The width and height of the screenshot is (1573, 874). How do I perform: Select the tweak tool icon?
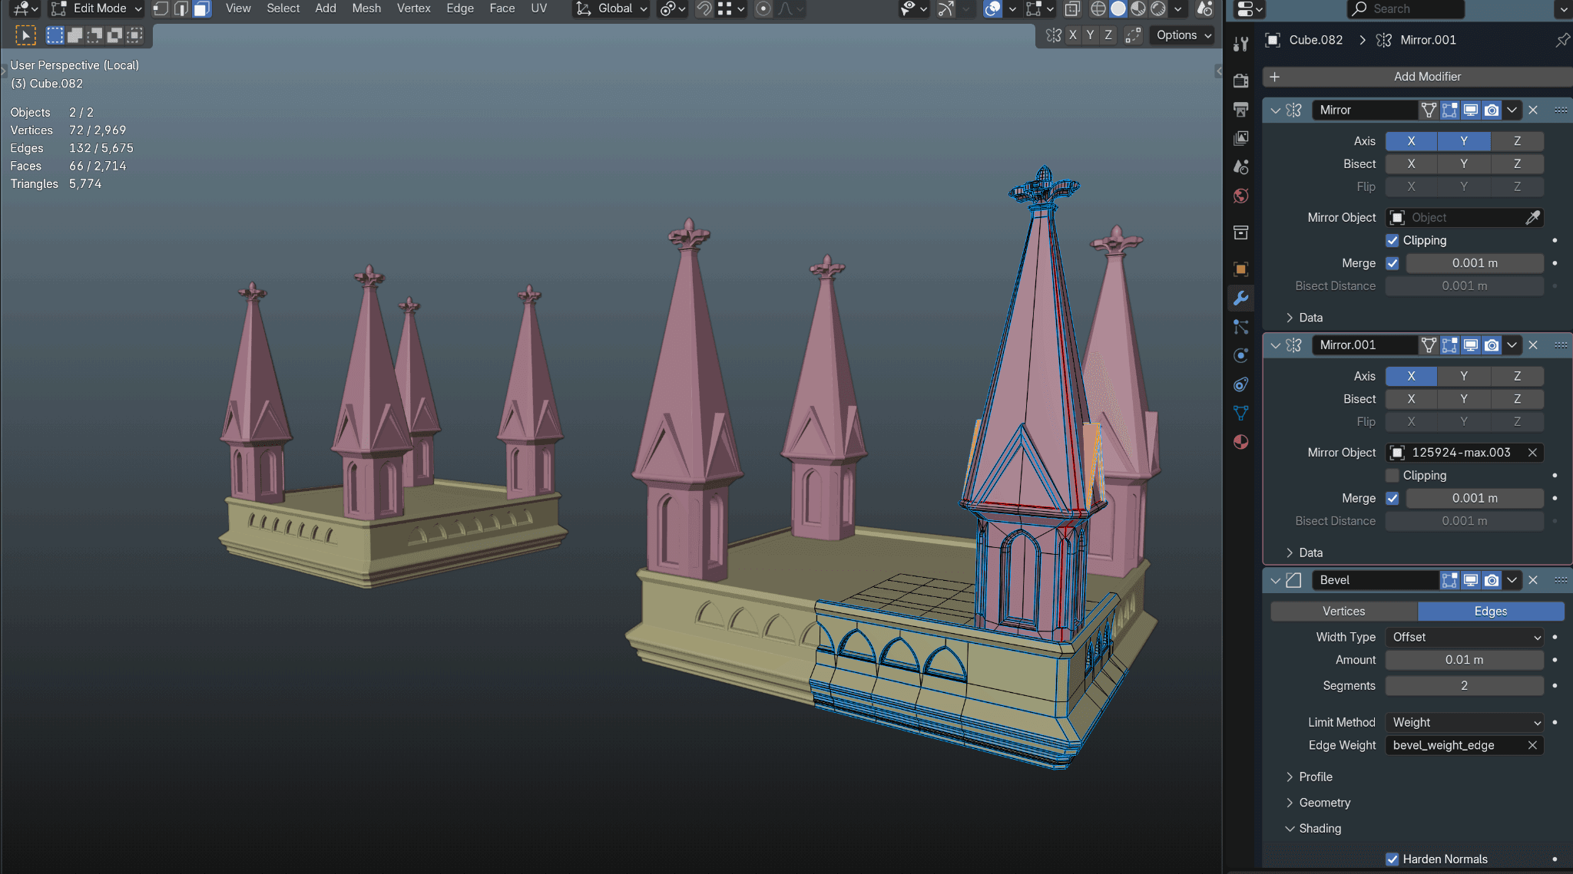pyautogui.click(x=25, y=35)
